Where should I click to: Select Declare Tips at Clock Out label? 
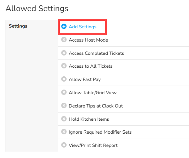pyautogui.click(x=96, y=106)
